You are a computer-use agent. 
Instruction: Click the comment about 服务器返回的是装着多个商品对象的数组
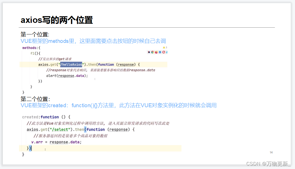click(x=70, y=136)
